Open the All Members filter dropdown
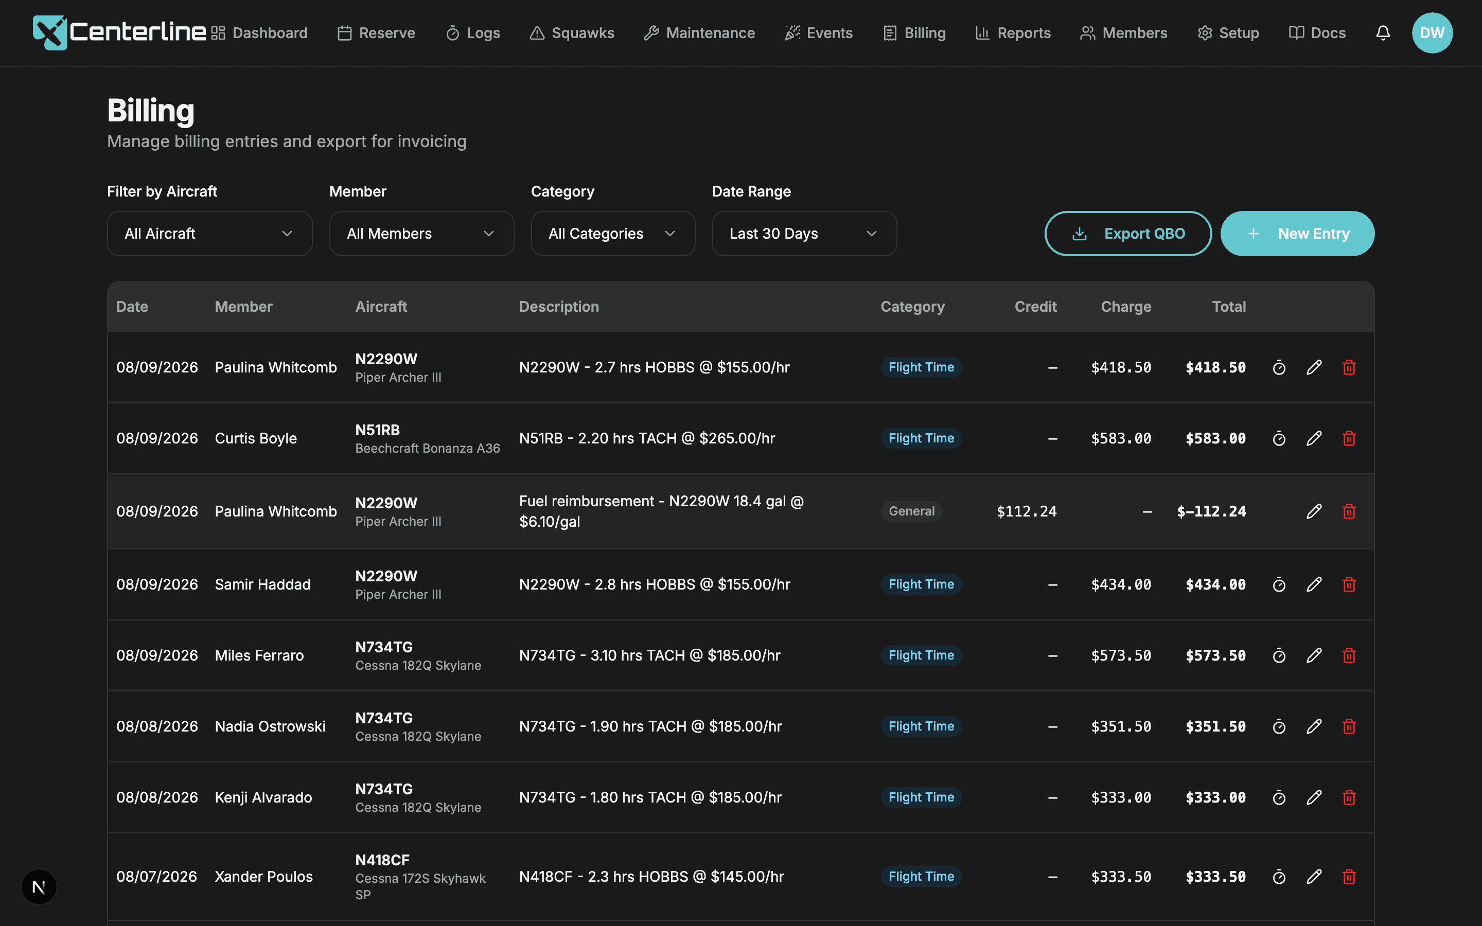Screen dimensions: 1482x926 tap(421, 234)
